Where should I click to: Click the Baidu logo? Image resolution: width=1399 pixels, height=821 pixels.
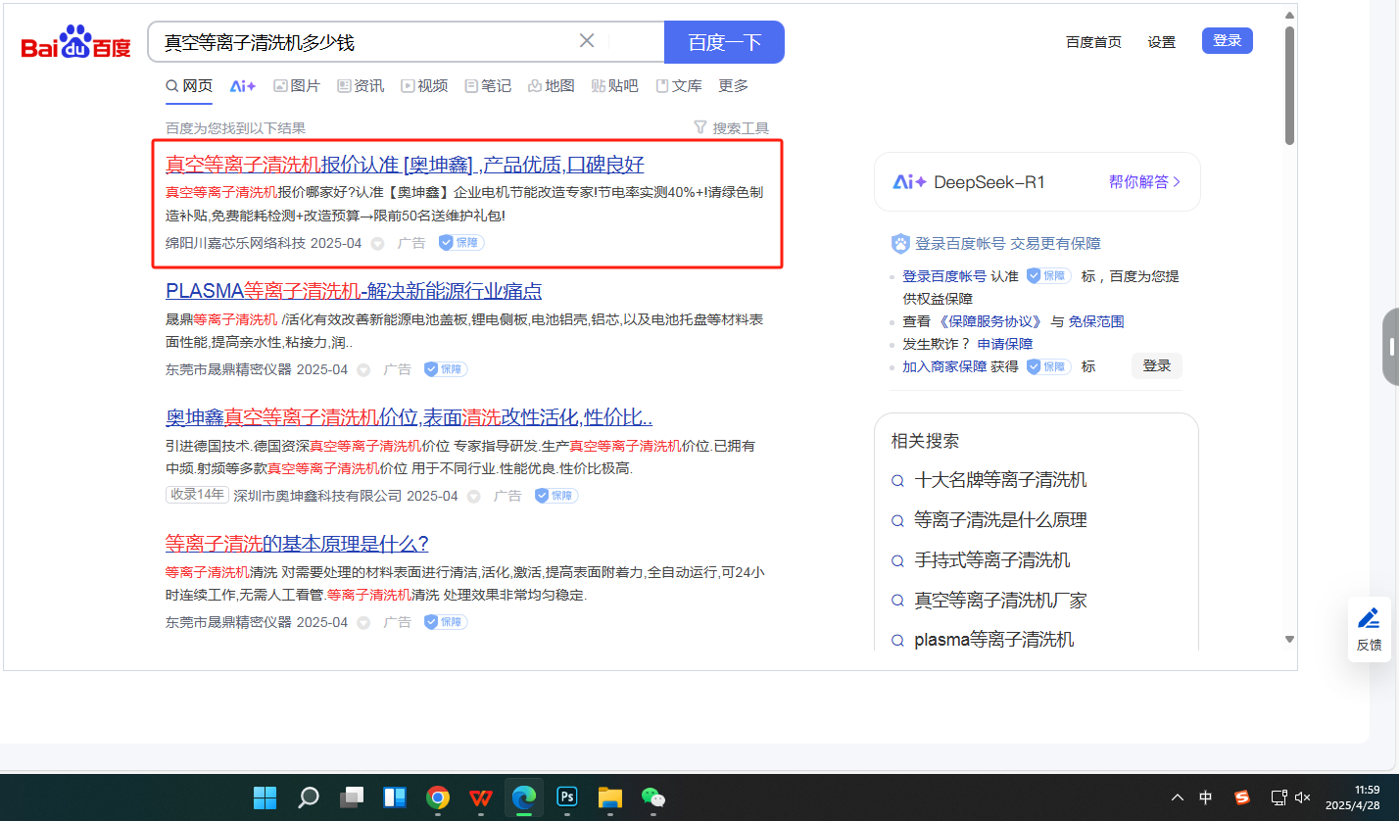(x=75, y=44)
